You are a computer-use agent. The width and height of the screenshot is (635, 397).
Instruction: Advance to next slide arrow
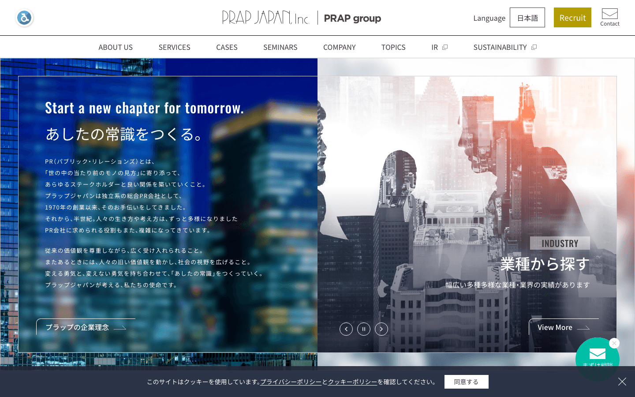click(x=381, y=329)
